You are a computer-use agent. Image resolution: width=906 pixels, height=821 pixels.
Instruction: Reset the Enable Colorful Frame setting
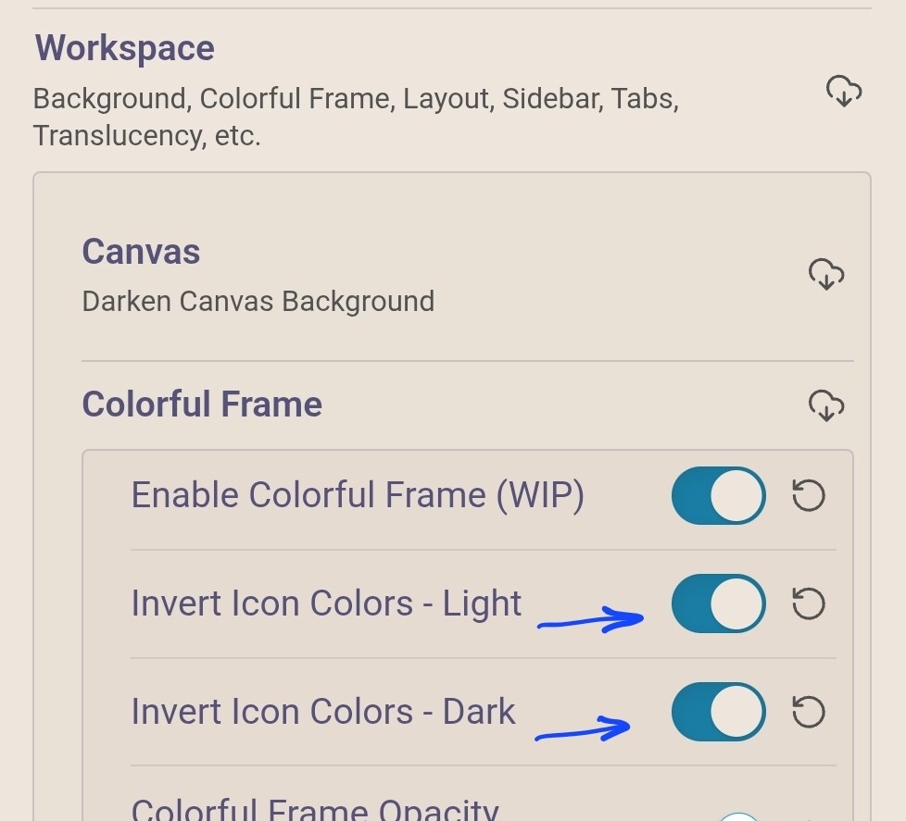[808, 495]
